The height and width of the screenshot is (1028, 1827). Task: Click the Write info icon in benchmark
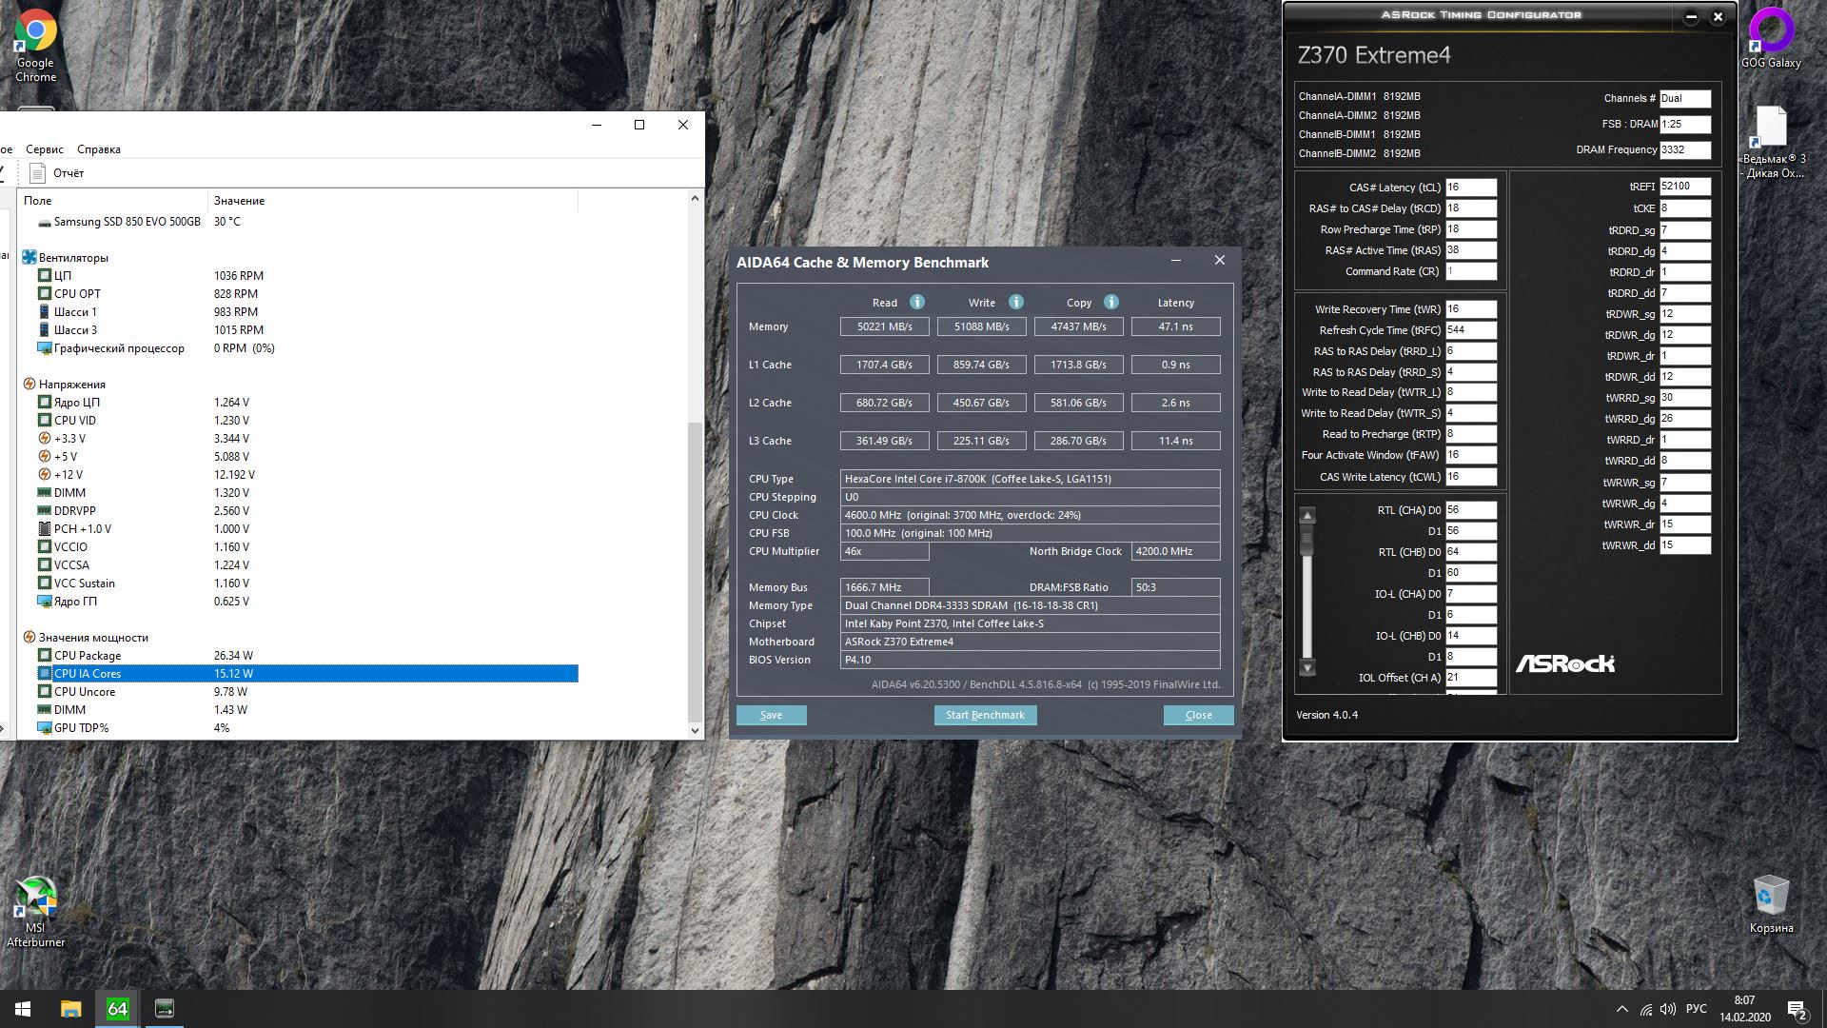point(1015,302)
